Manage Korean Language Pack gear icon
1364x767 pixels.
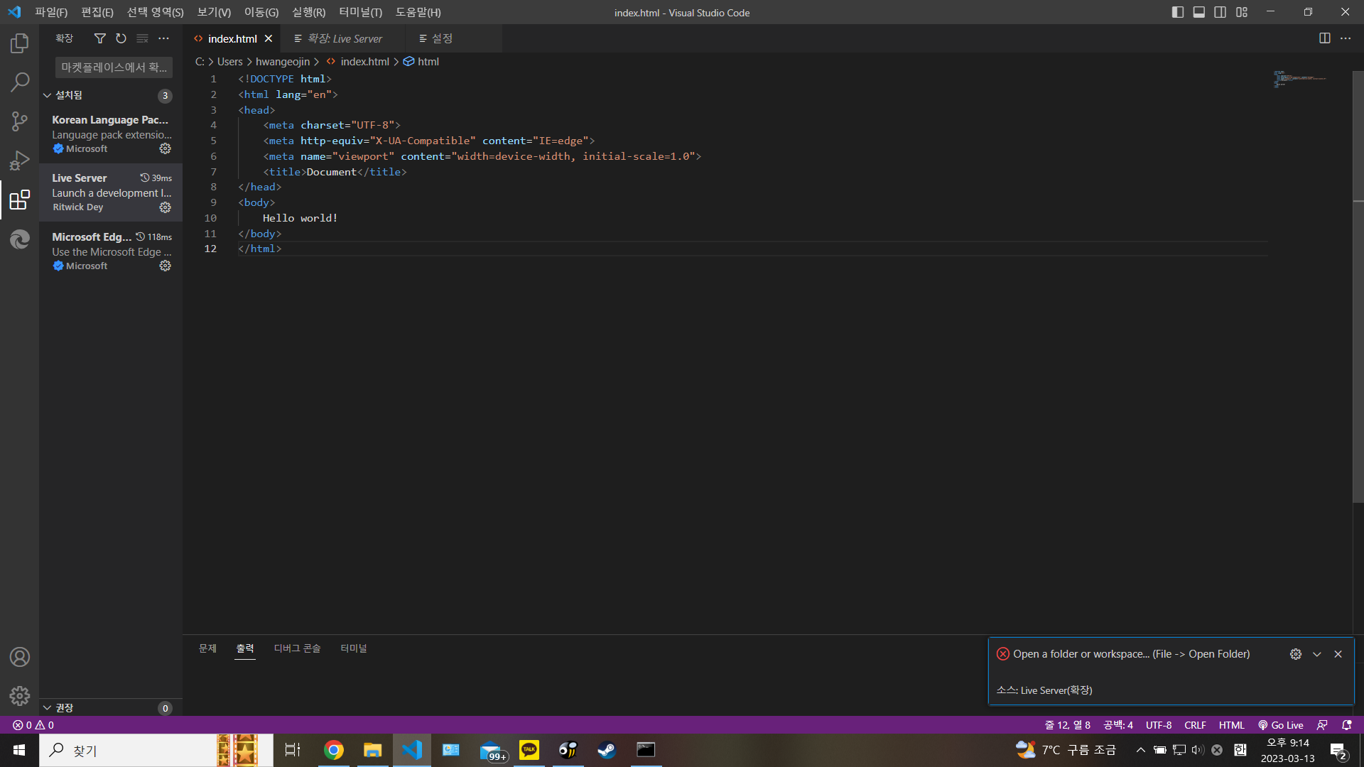point(165,148)
